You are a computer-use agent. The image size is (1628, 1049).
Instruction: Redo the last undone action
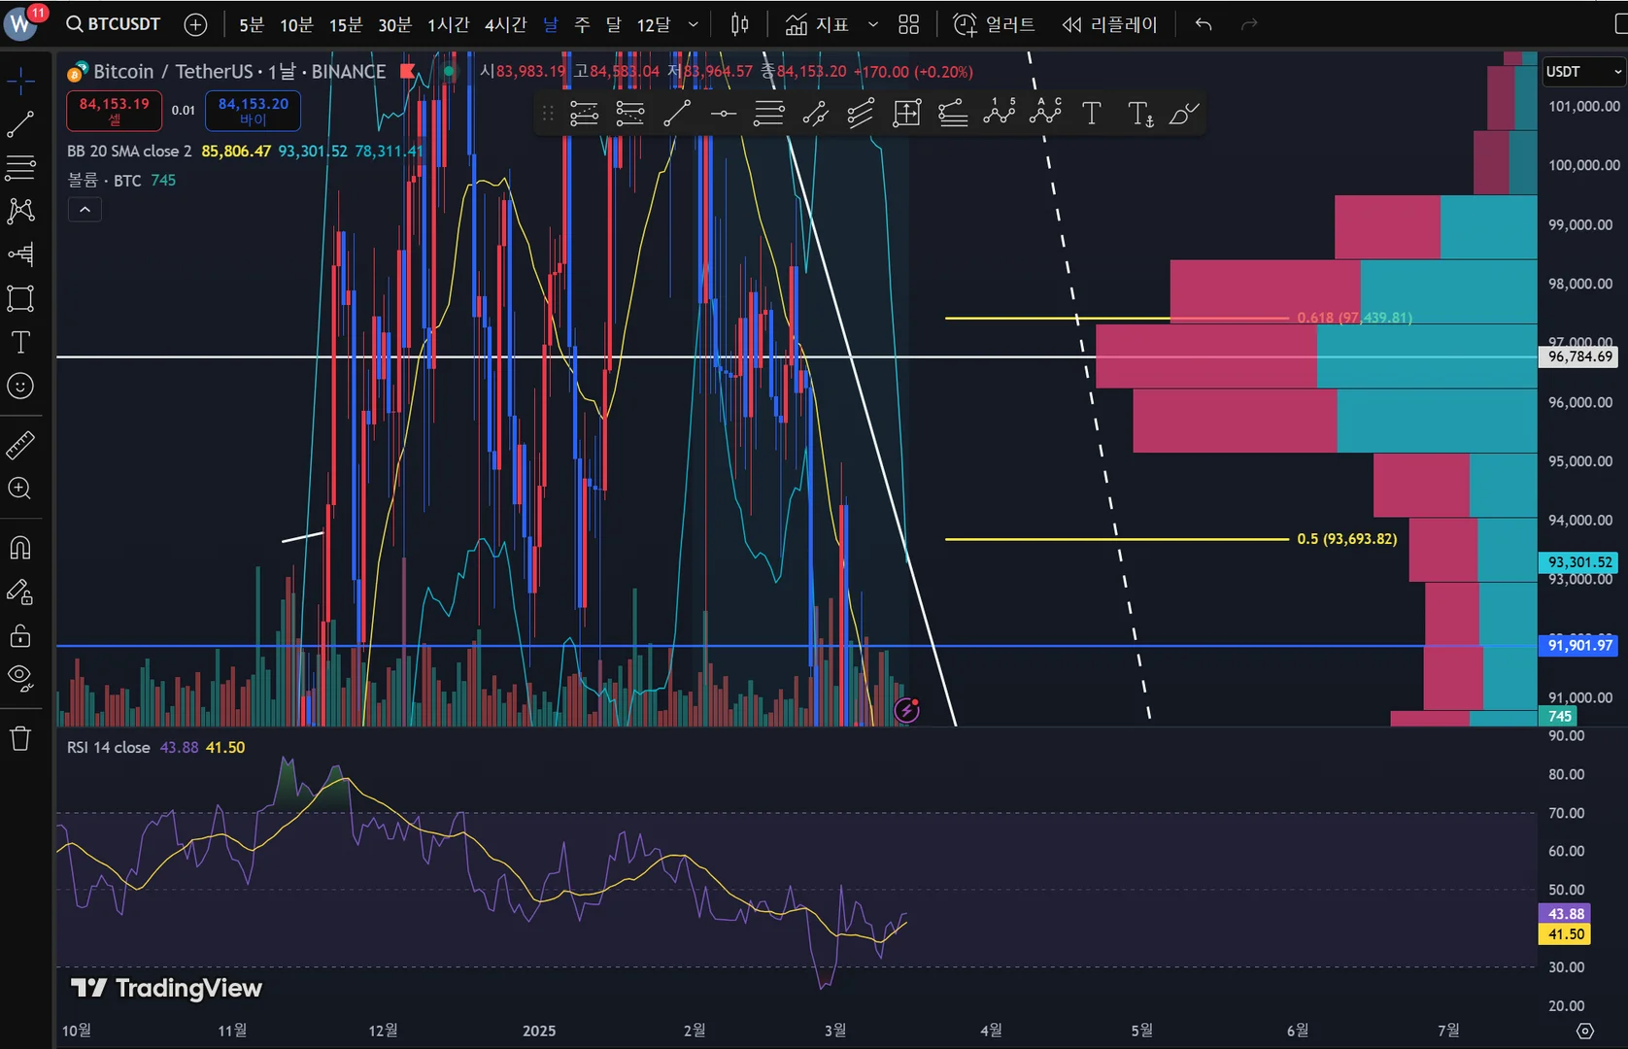pyautogui.click(x=1250, y=24)
